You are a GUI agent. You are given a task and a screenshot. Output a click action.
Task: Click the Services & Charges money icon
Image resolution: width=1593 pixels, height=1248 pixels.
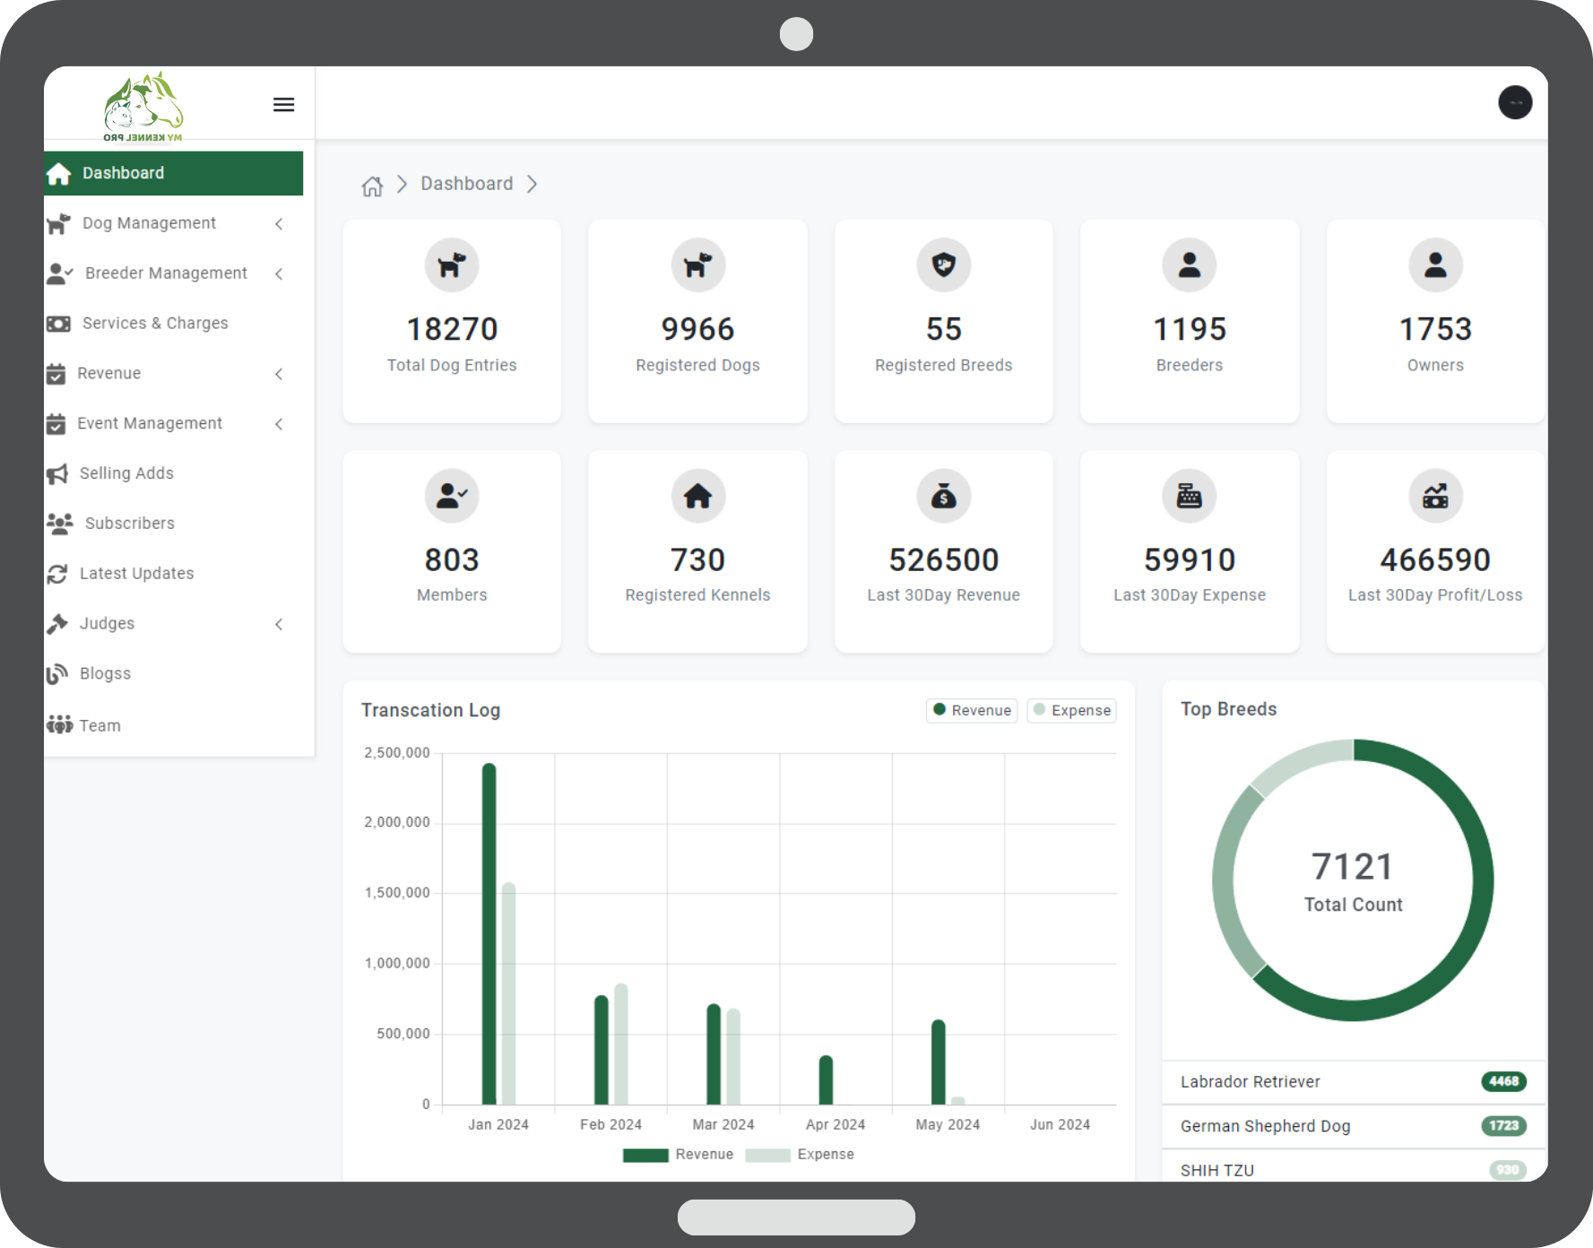[58, 324]
